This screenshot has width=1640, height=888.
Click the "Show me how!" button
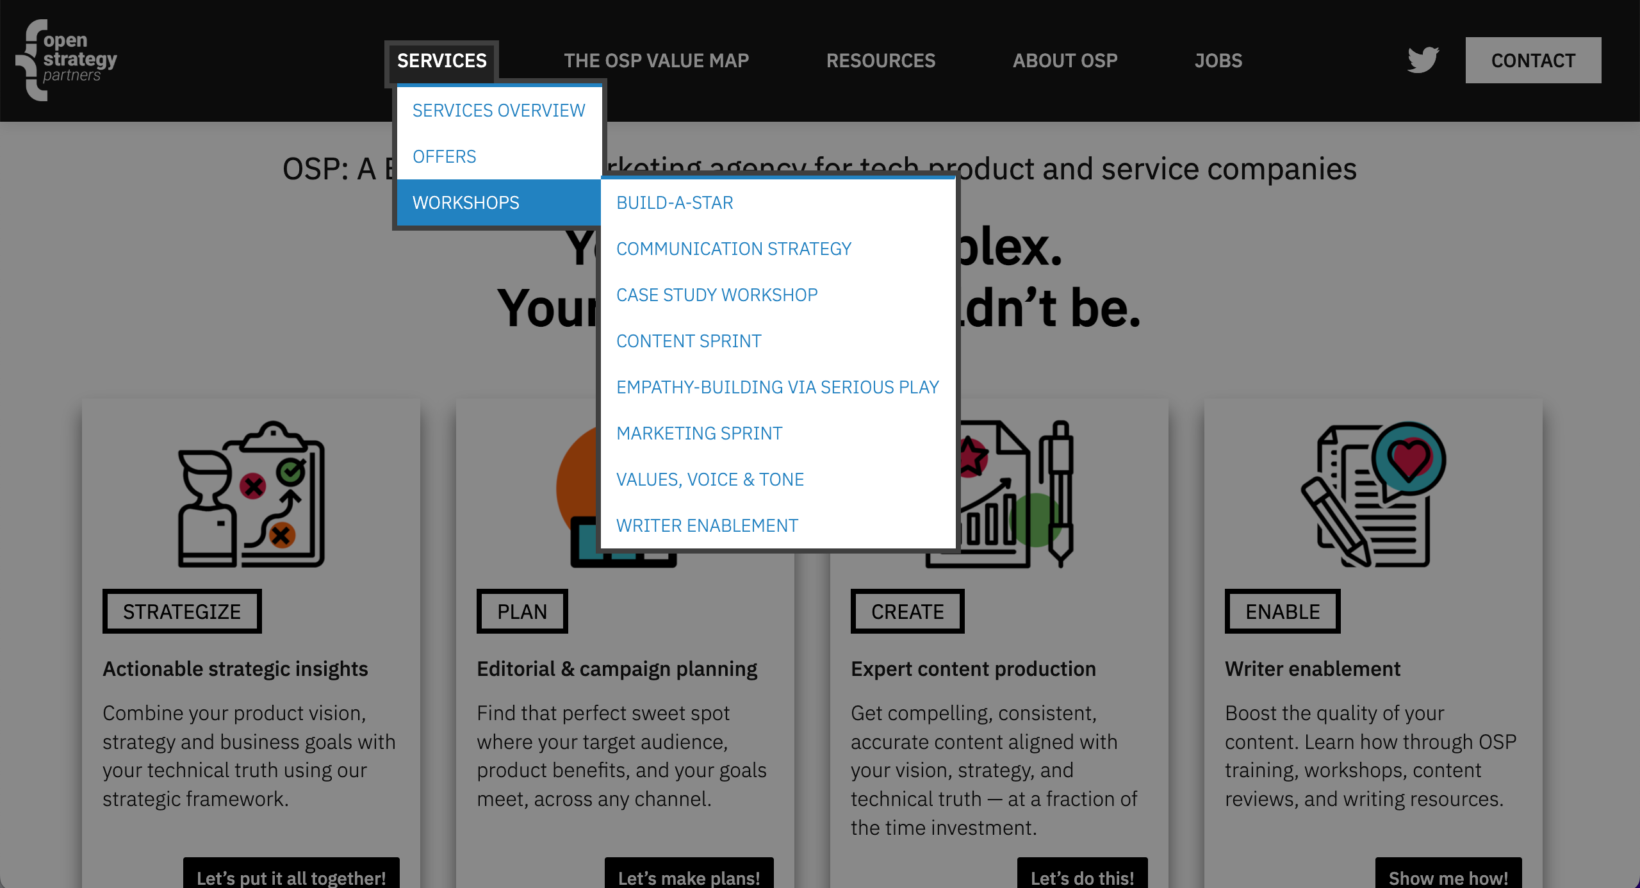click(1448, 876)
